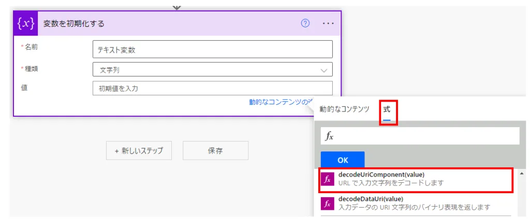Open help for 変数を初期化する action

(305, 23)
